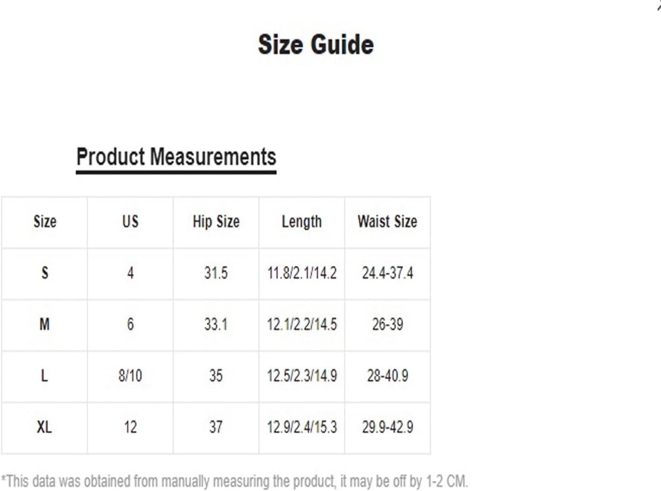Select the Size column header
This screenshot has height=491, width=661.
pyautogui.click(x=45, y=221)
